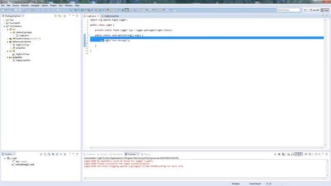Open the Source menu
The height and width of the screenshot is (186, 331).
pos(16,6)
